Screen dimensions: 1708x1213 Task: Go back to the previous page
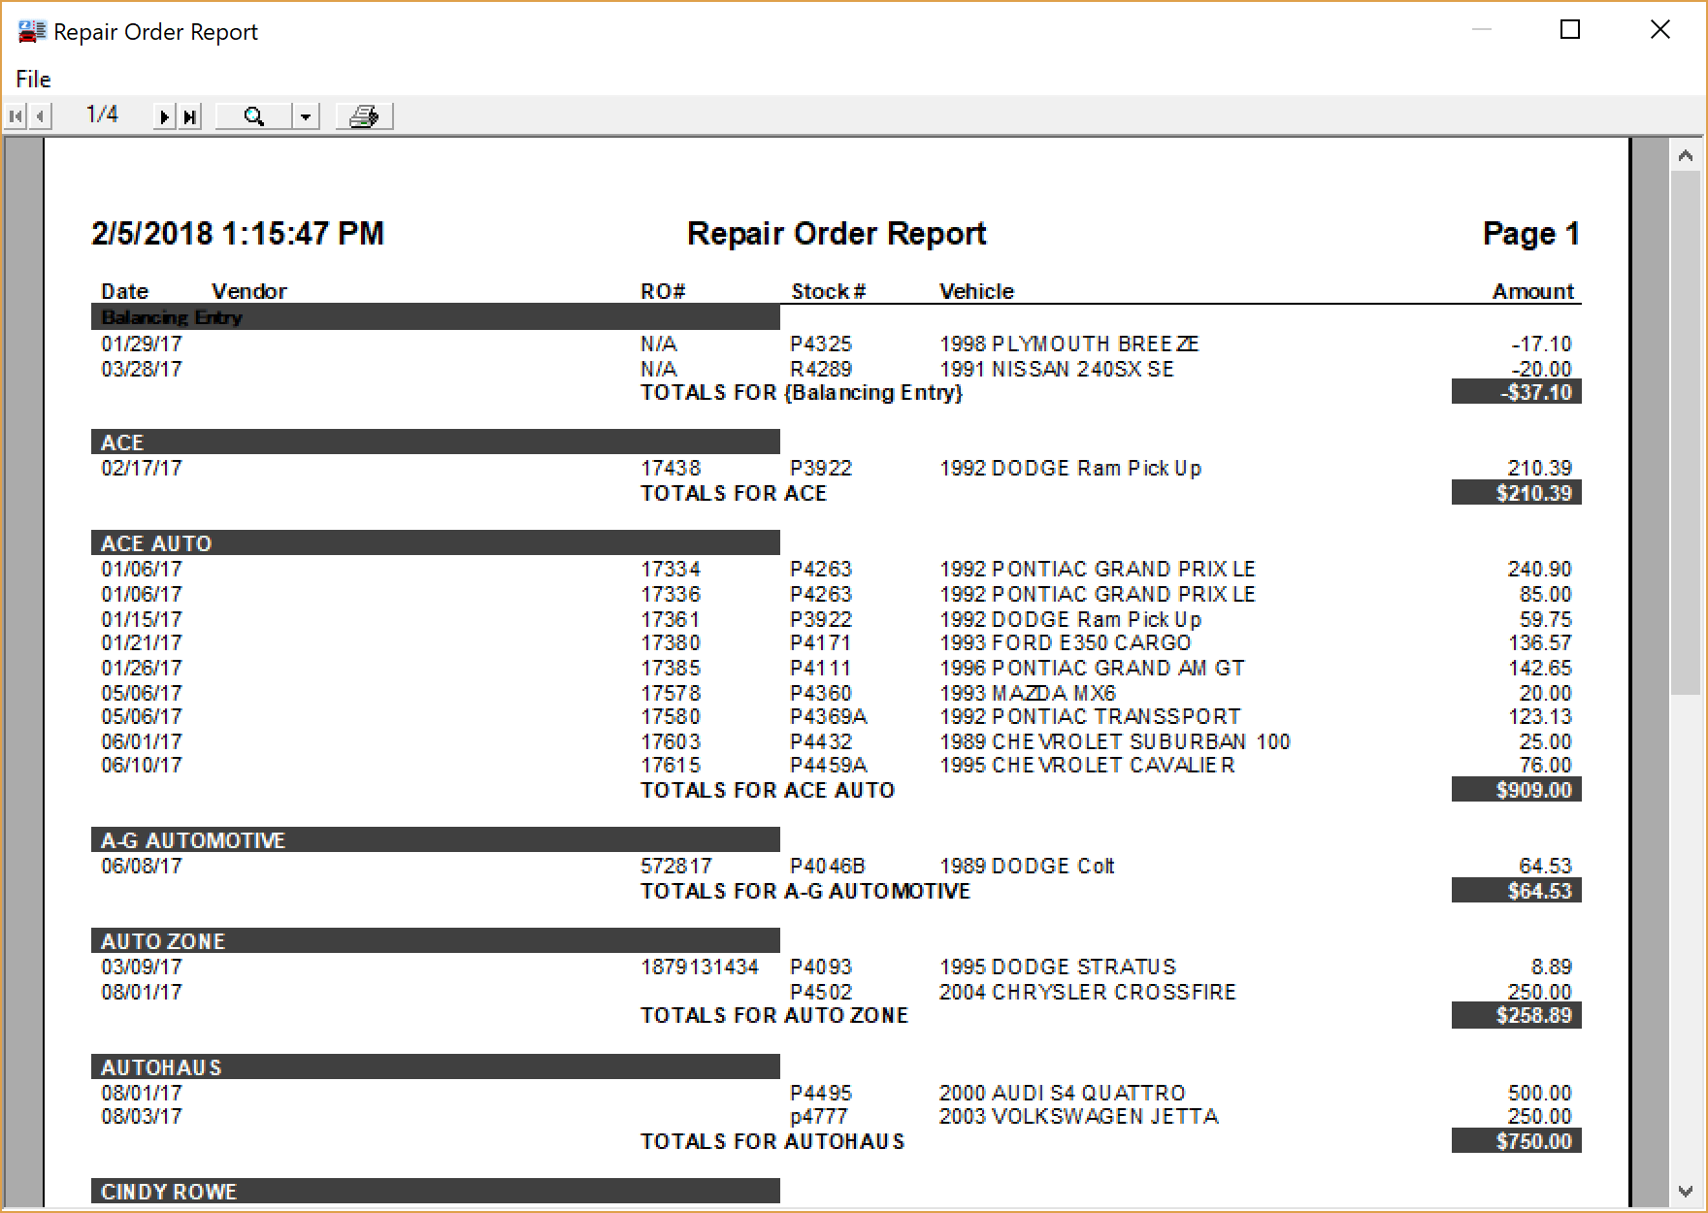click(39, 115)
